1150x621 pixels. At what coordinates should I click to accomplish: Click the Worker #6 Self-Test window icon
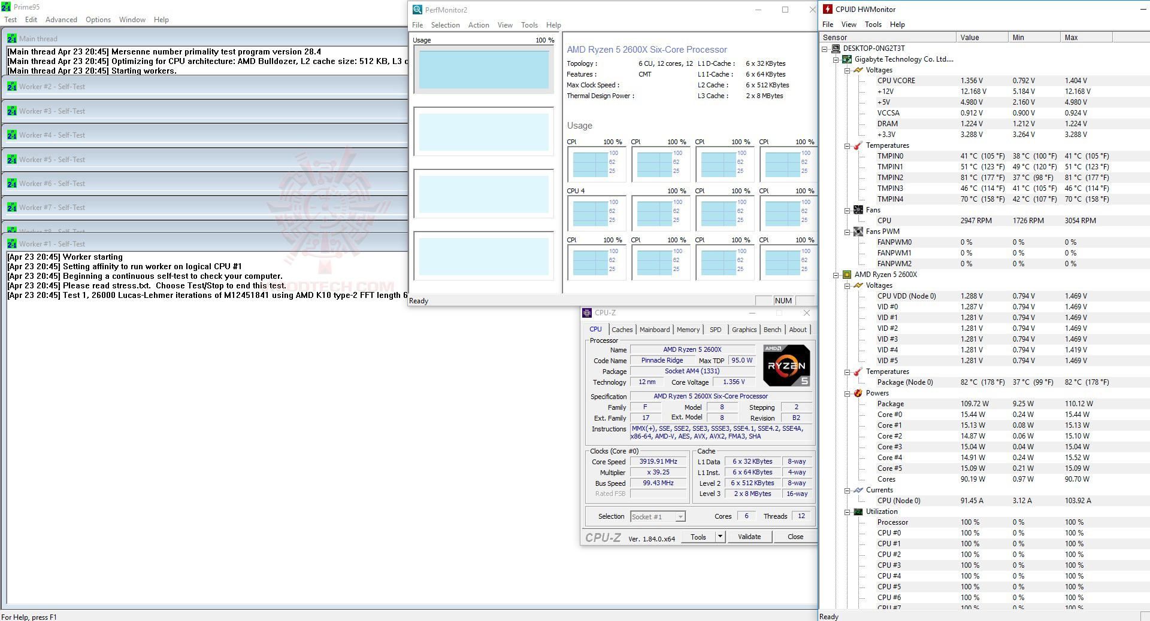point(11,184)
